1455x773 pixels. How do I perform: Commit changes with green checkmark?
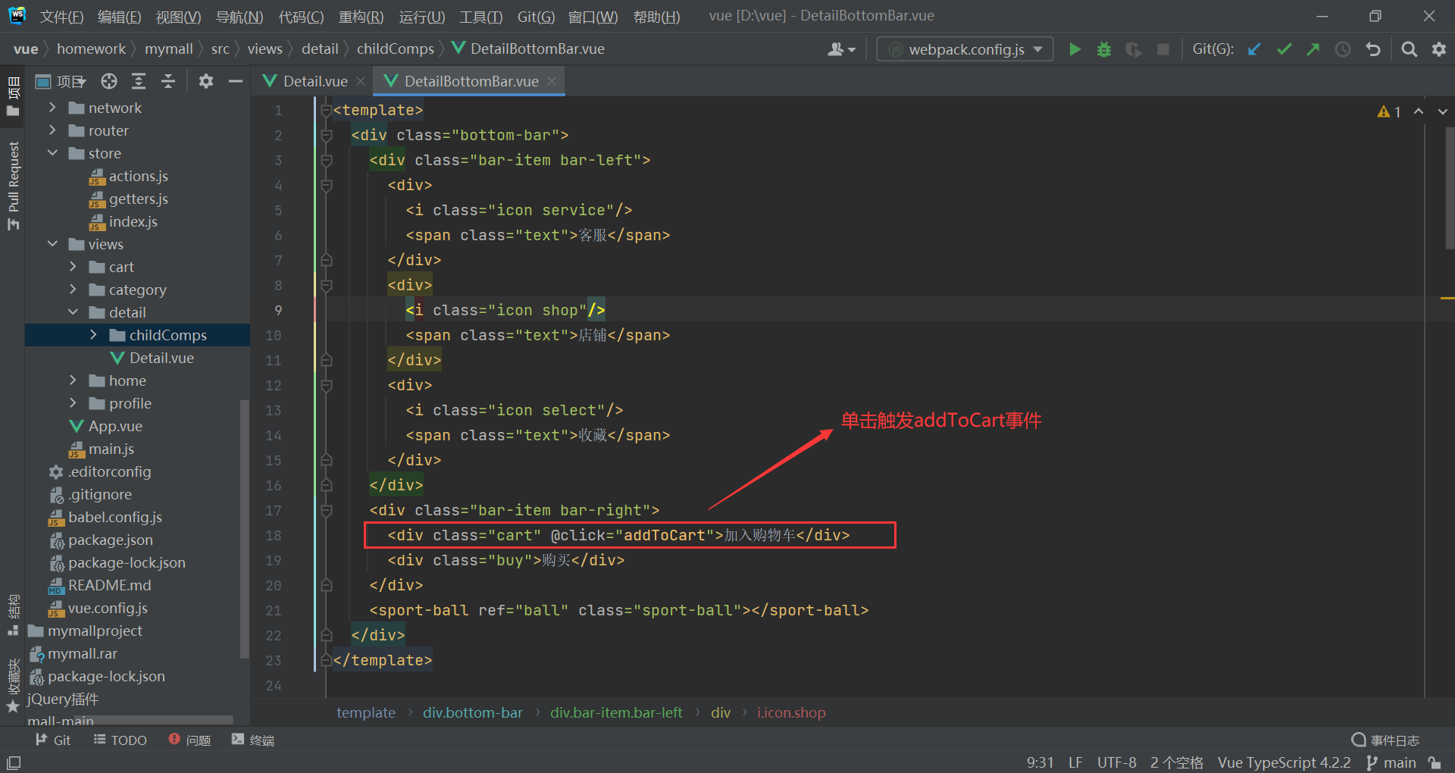[1284, 49]
